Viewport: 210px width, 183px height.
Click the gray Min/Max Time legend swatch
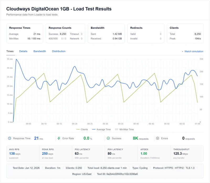(117, 129)
